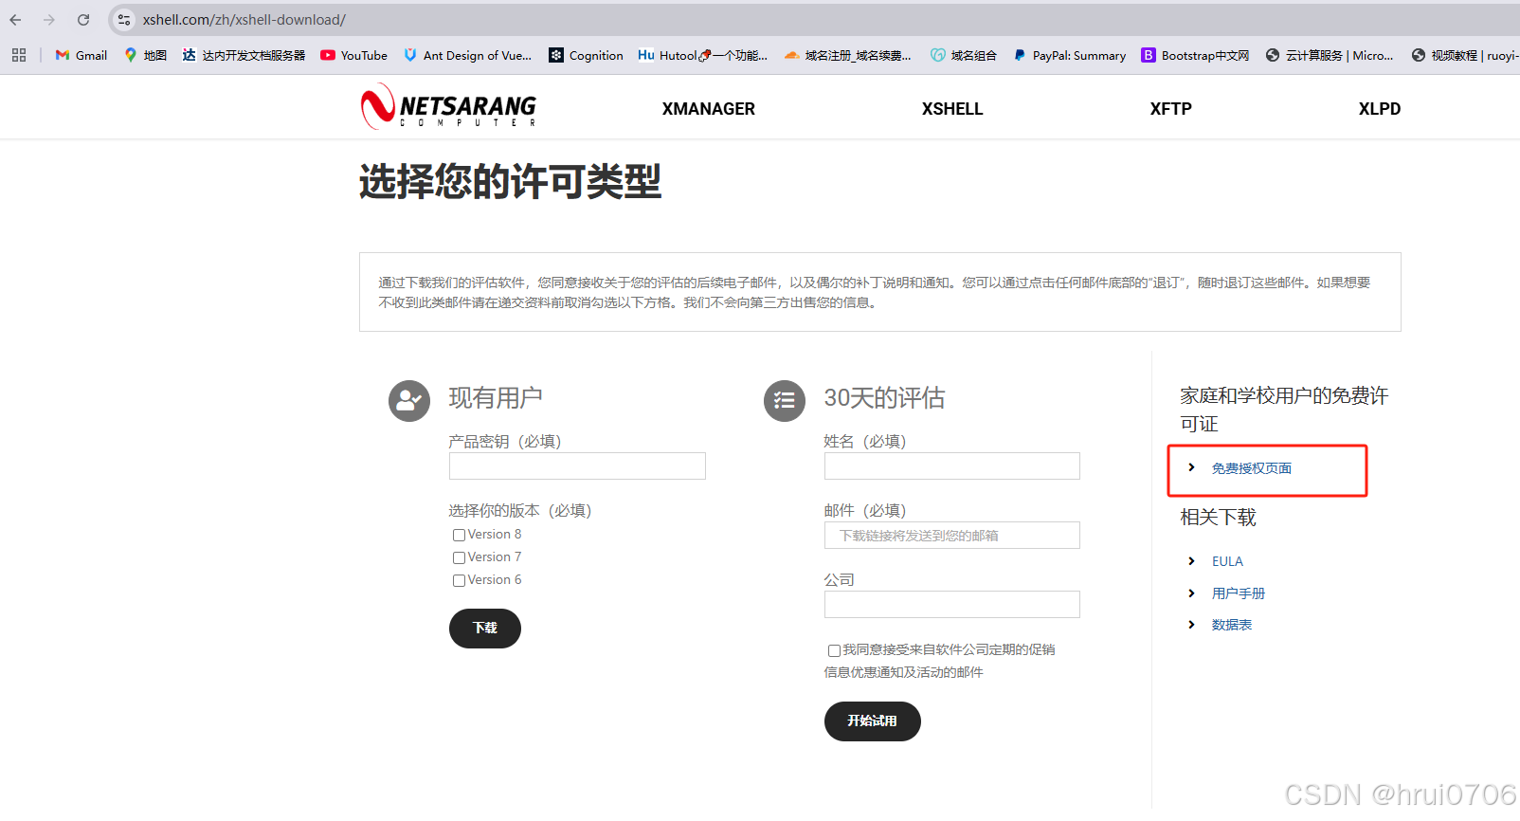The width and height of the screenshot is (1520, 821).
Task: Open the XSHELL menu
Action: pos(952,109)
